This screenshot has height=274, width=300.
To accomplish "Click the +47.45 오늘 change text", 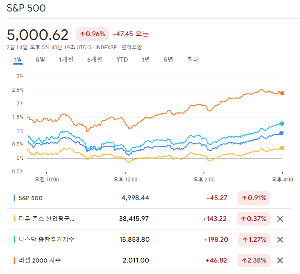I will point(130,34).
